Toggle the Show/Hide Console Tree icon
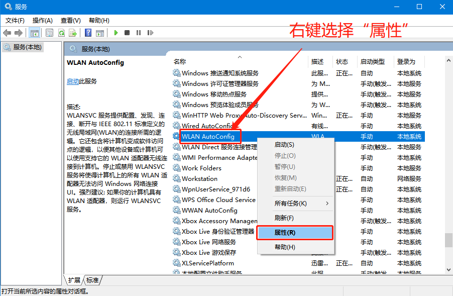The image size is (453, 296). point(34,33)
